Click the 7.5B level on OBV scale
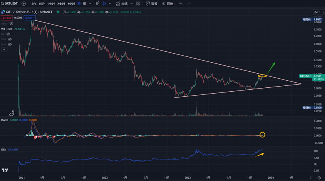Image resolution: width=325 pixels, height=181 pixels. (x=316, y=158)
